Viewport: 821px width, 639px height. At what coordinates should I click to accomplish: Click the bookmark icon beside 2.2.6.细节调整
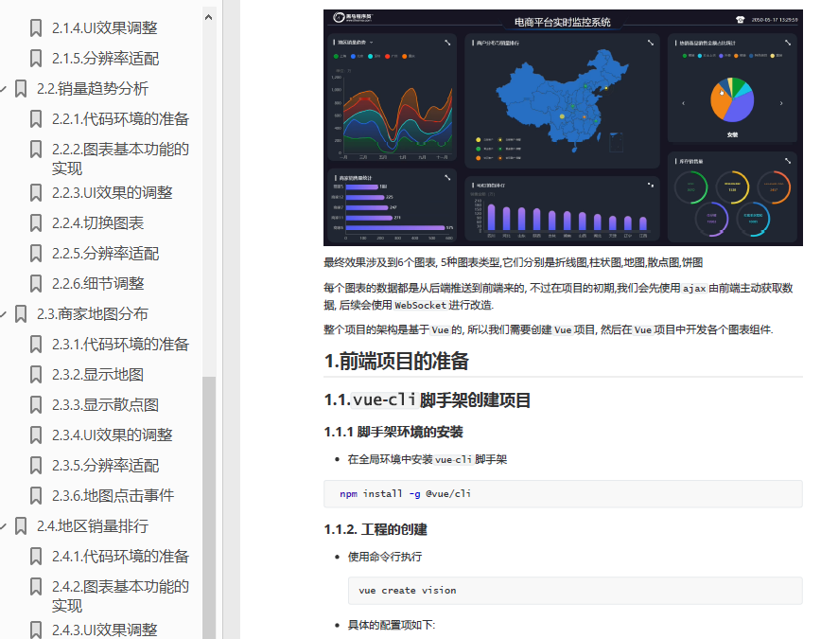[x=36, y=283]
